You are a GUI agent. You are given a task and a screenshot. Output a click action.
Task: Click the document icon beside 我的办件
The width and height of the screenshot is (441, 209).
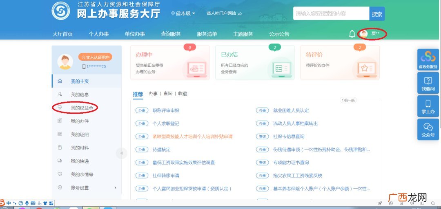click(x=60, y=121)
